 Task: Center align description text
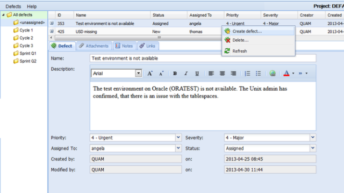coord(222,73)
